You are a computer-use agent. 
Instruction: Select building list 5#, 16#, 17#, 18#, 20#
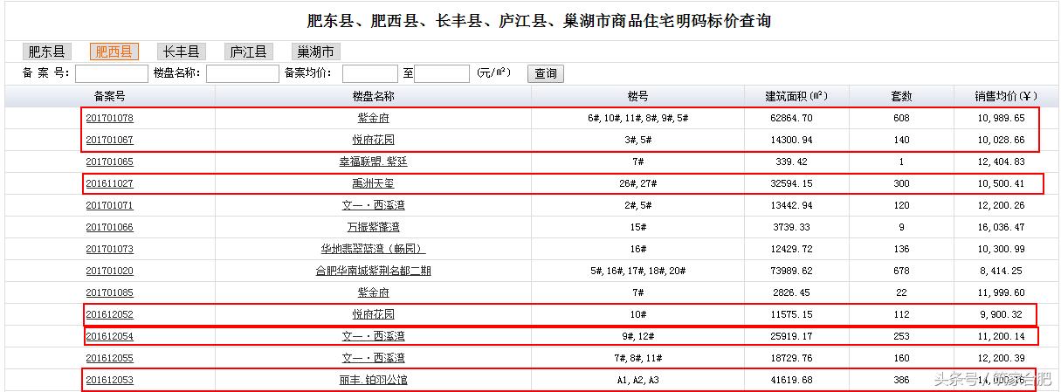pos(637,271)
